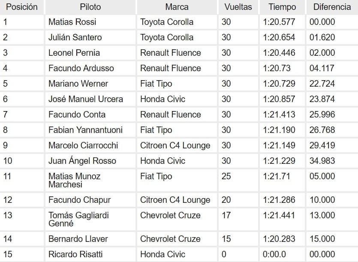Click the Piloto column header
The width and height of the screenshot is (358, 262).
[x=90, y=7]
